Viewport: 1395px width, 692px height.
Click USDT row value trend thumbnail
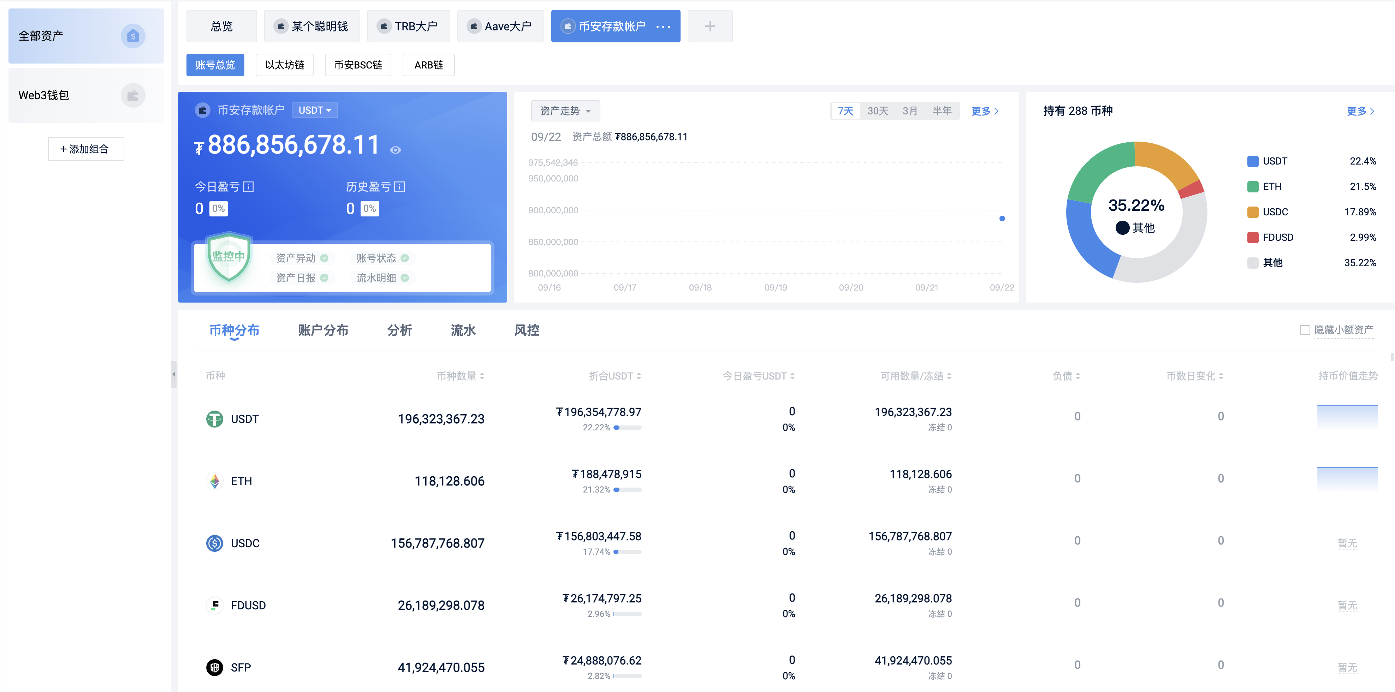[x=1347, y=417]
